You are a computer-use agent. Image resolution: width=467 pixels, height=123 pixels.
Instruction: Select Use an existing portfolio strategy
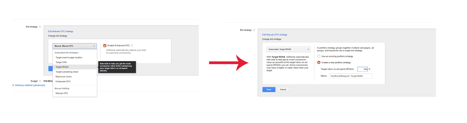pyautogui.click(x=319, y=56)
